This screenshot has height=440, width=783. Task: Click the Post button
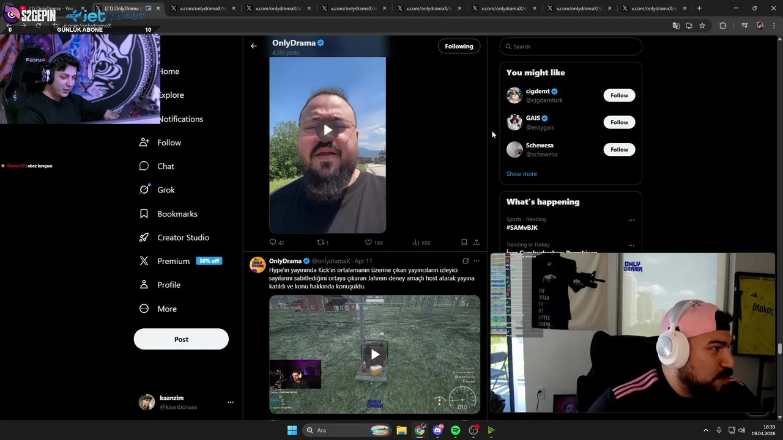tap(181, 339)
